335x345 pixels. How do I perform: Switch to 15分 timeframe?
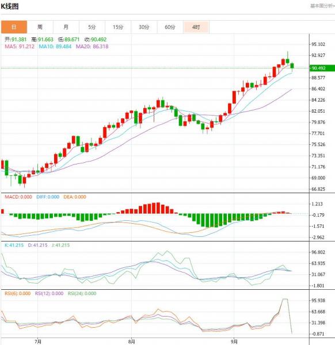(118, 27)
